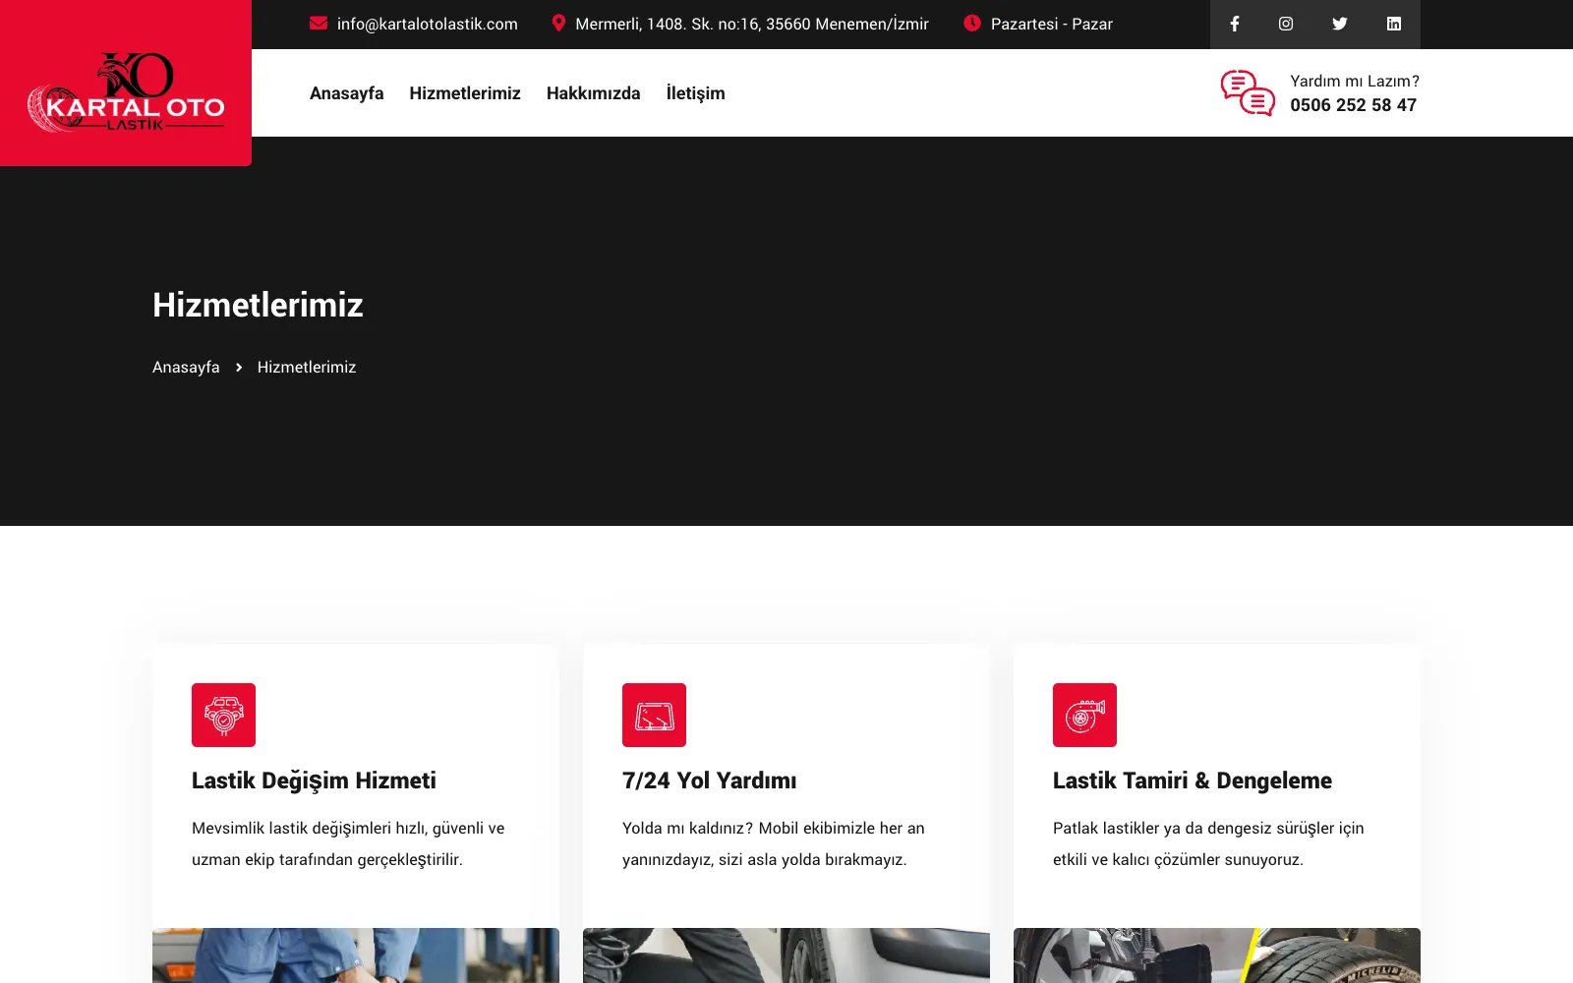Screen dimensions: 1573x983
Task: Open Hakkımızda in the navigation menu
Action: pos(593,93)
